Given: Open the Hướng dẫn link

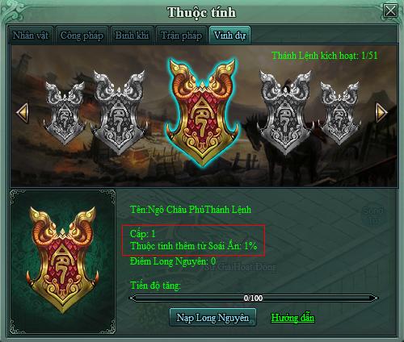Looking at the screenshot, I should [292, 318].
